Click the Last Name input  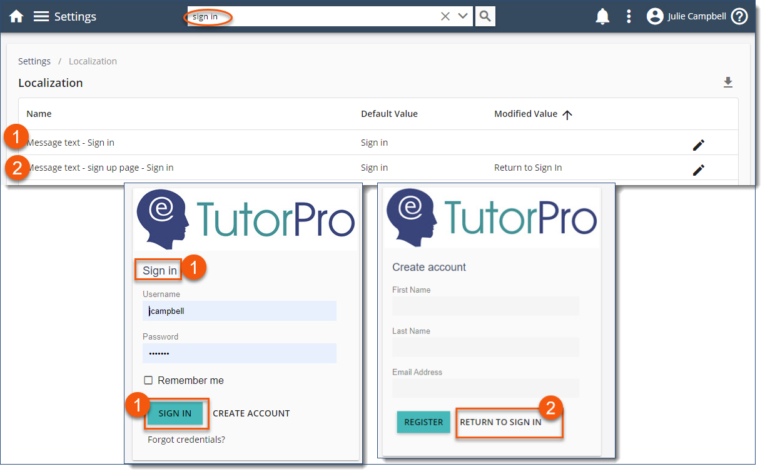click(485, 347)
